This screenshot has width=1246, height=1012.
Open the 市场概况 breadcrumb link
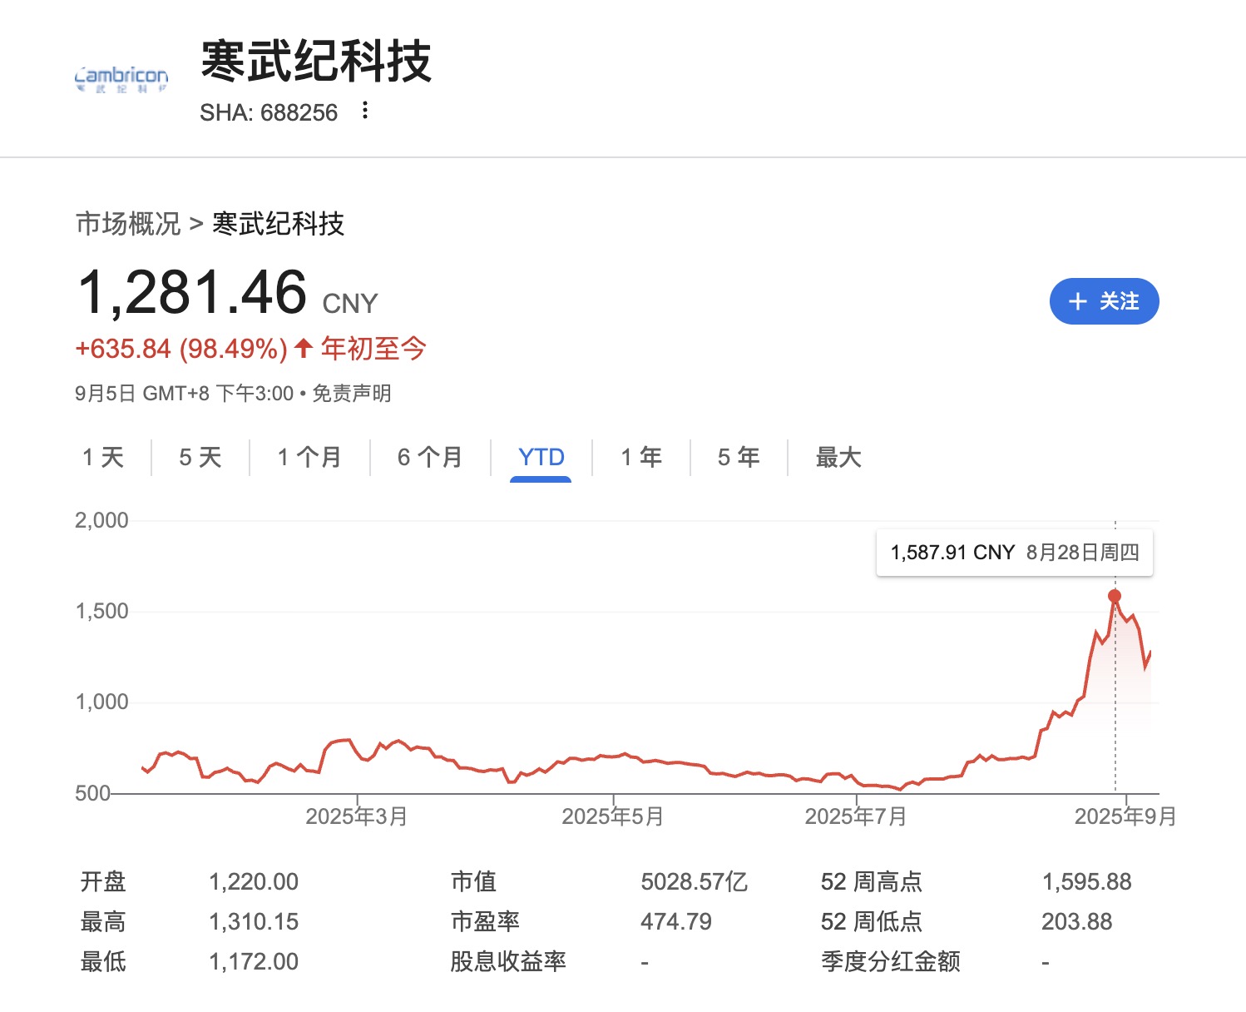(128, 224)
